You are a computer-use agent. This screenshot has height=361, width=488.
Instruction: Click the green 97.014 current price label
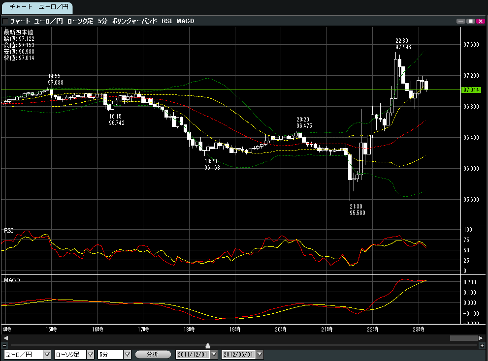[x=472, y=90]
